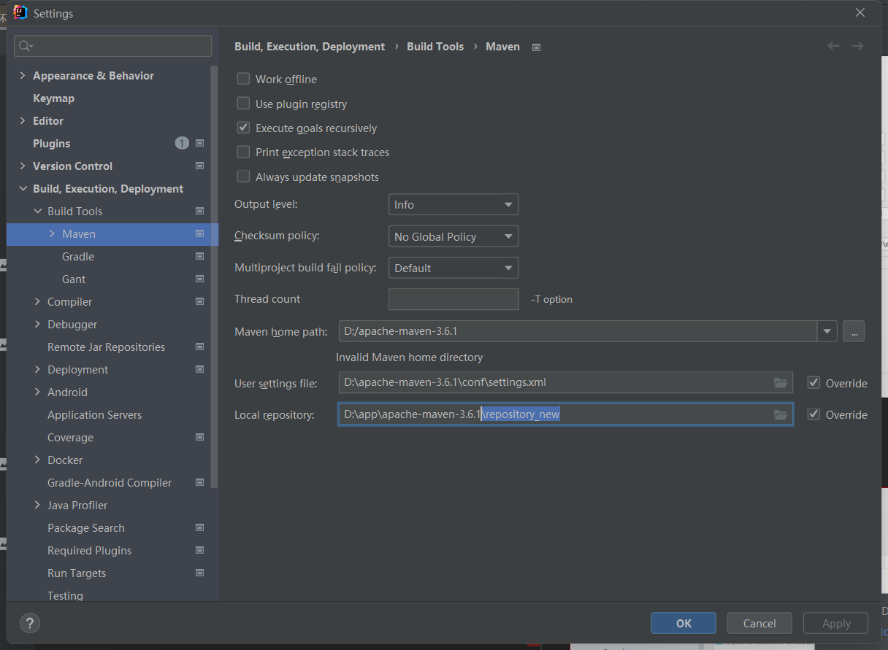Viewport: 888px width, 650px height.
Task: Click the project-level icon beside Required Plugins
Action: (x=200, y=550)
